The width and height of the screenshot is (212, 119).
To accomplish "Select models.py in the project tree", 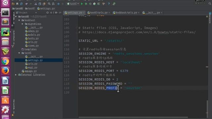I will (x=32, y=35).
